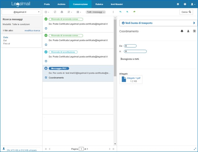Open the Tutti i messaggi filter dropdown
Screen dimensions: 198x152
point(95,12)
